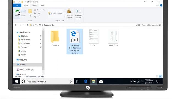Image resolution: width=176 pixels, height=99 pixels.
Task: Click Documents in address path
Action: 49,25
